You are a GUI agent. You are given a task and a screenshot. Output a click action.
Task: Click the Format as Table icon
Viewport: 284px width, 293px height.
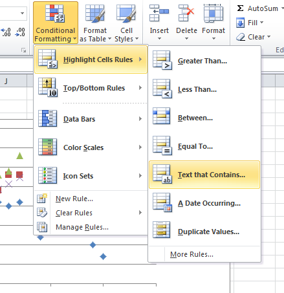95,14
